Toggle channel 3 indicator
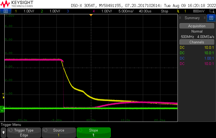216x138 pixels. [68, 11]
